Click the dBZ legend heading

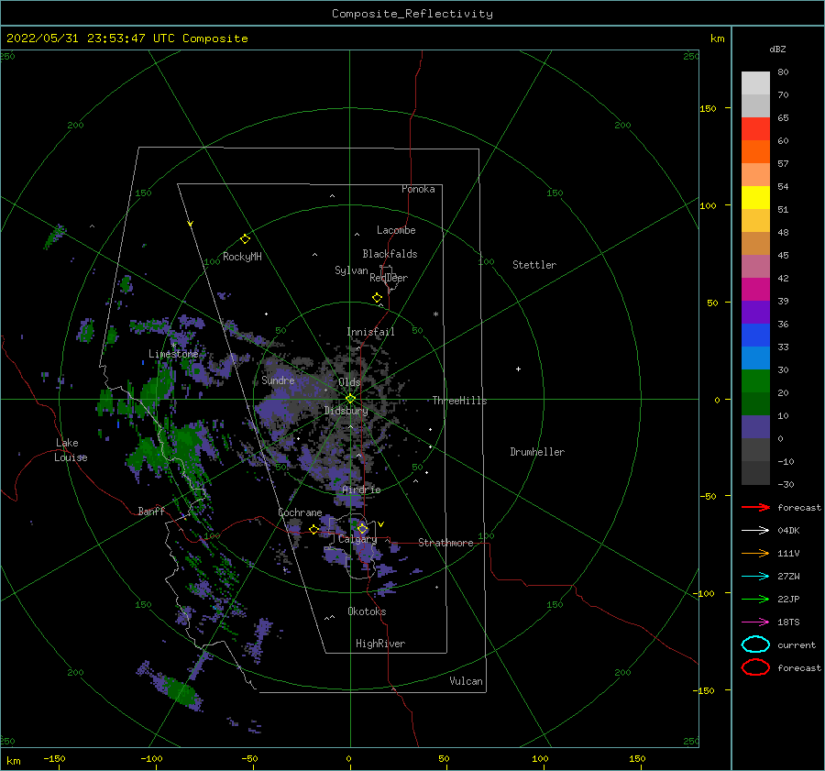[x=777, y=49]
